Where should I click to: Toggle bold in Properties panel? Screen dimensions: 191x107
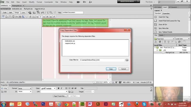click(x=58, y=88)
